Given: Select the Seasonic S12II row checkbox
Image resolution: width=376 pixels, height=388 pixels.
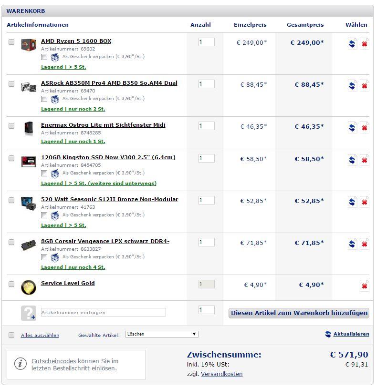Looking at the screenshot, I should pos(11,200).
